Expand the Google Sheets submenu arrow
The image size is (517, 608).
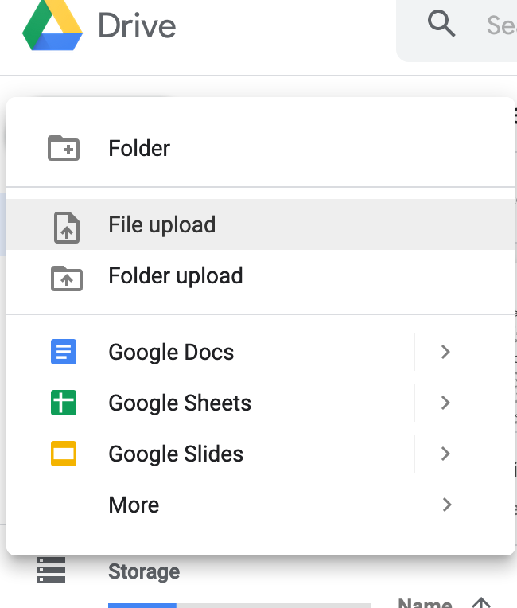tap(445, 403)
